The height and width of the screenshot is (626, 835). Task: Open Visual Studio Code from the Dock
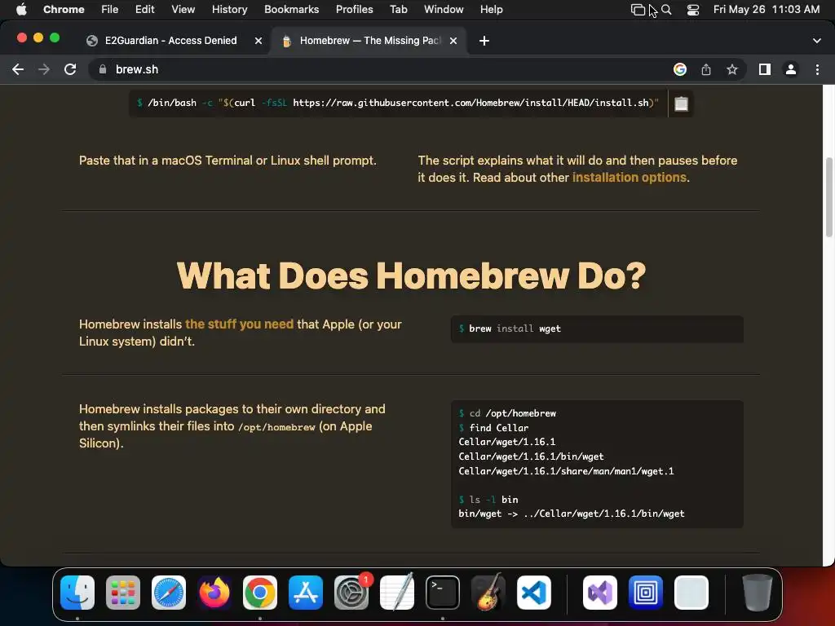tap(533, 593)
